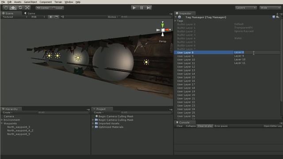The image size is (283, 159).
Task: Select North_waypoint_4_2 in Hierarchy
Action: (x=20, y=131)
